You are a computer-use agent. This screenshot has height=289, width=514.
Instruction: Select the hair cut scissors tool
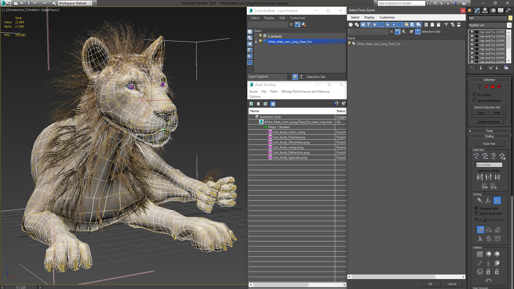pos(488,200)
